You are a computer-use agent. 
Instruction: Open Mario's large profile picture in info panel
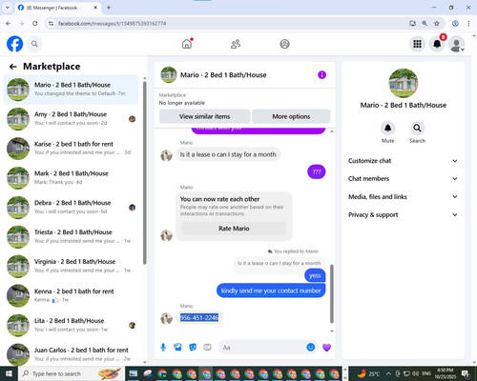coord(404,83)
